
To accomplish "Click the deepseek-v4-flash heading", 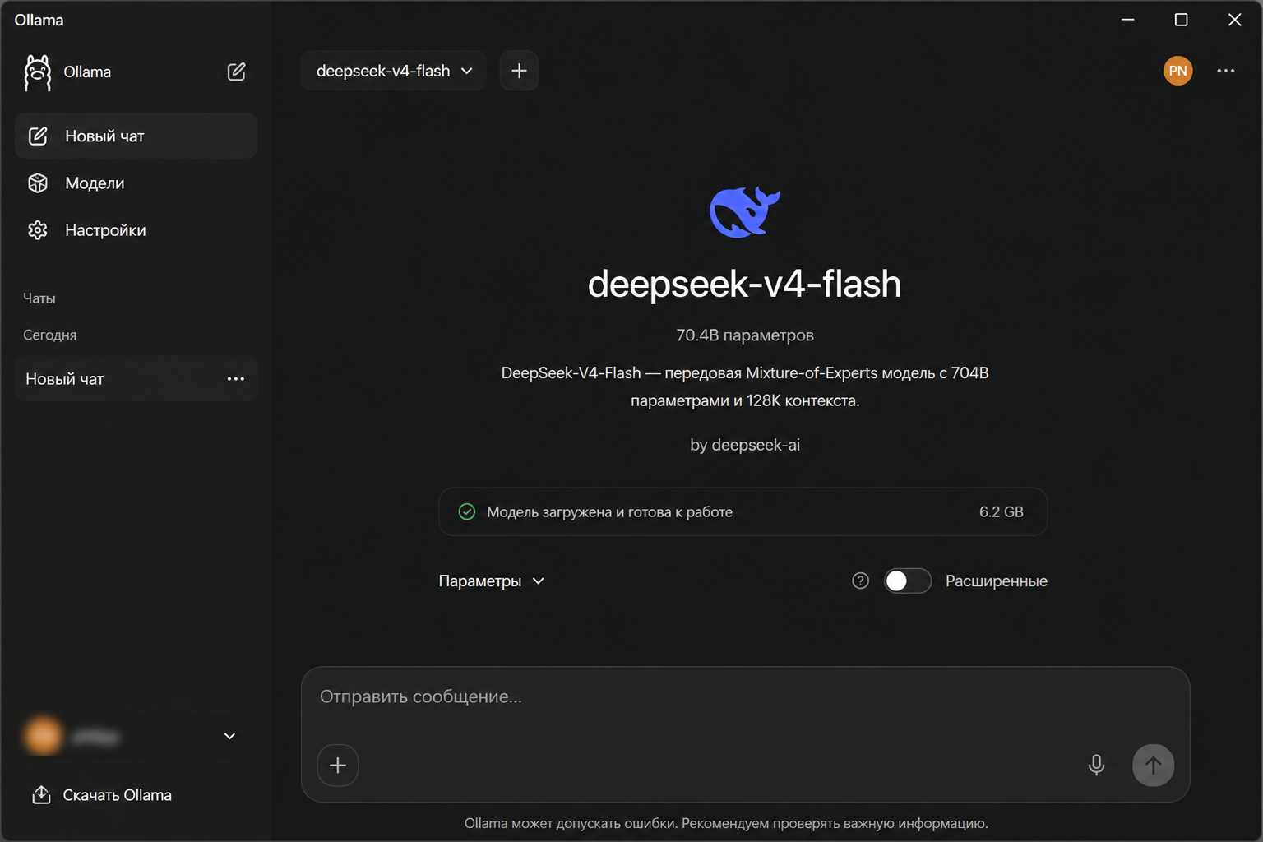I will (x=744, y=284).
